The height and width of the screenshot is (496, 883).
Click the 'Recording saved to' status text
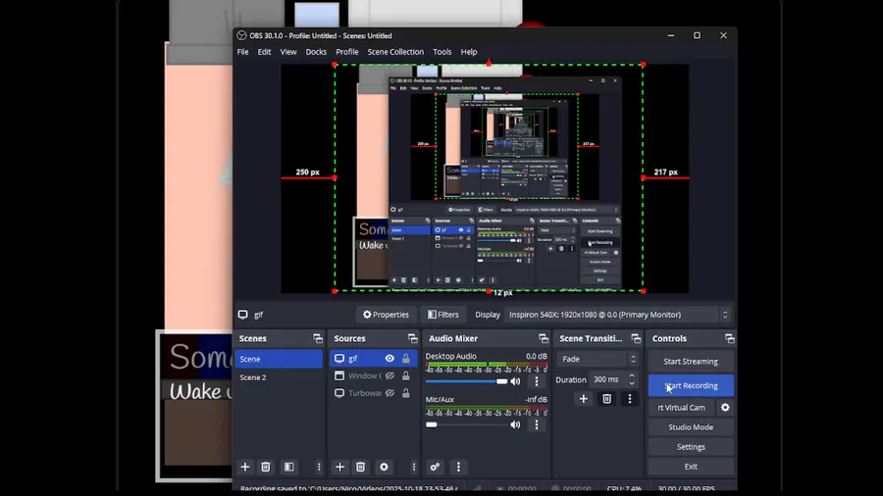[349, 487]
